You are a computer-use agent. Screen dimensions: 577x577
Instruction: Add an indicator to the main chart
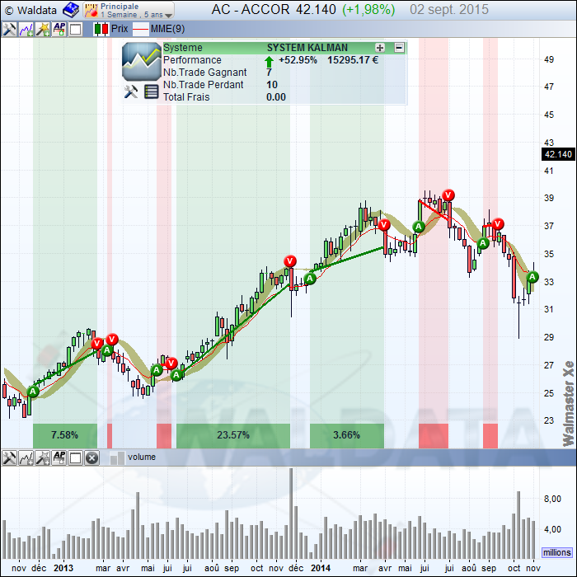click(26, 29)
